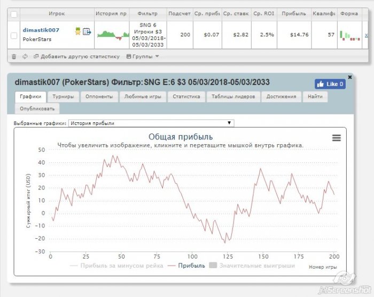This screenshot has height=297, width=374.
Task: Click the 2.5% ROI value
Action: [267, 35]
